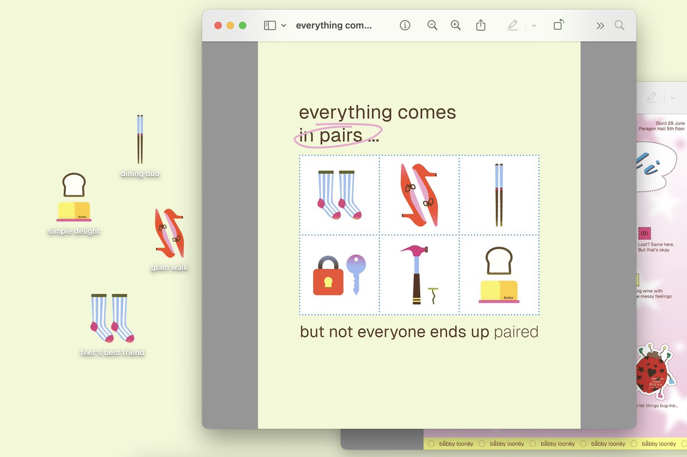Click the "feet's best friend" file label
Screen dimensions: 687x457
click(112, 353)
